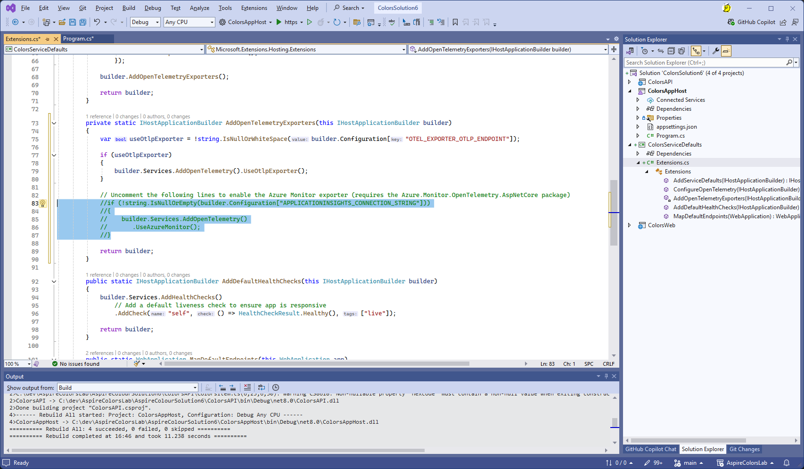Start Without Debugging using the hollow play icon
This screenshot has width=804, height=469.
[x=310, y=22]
